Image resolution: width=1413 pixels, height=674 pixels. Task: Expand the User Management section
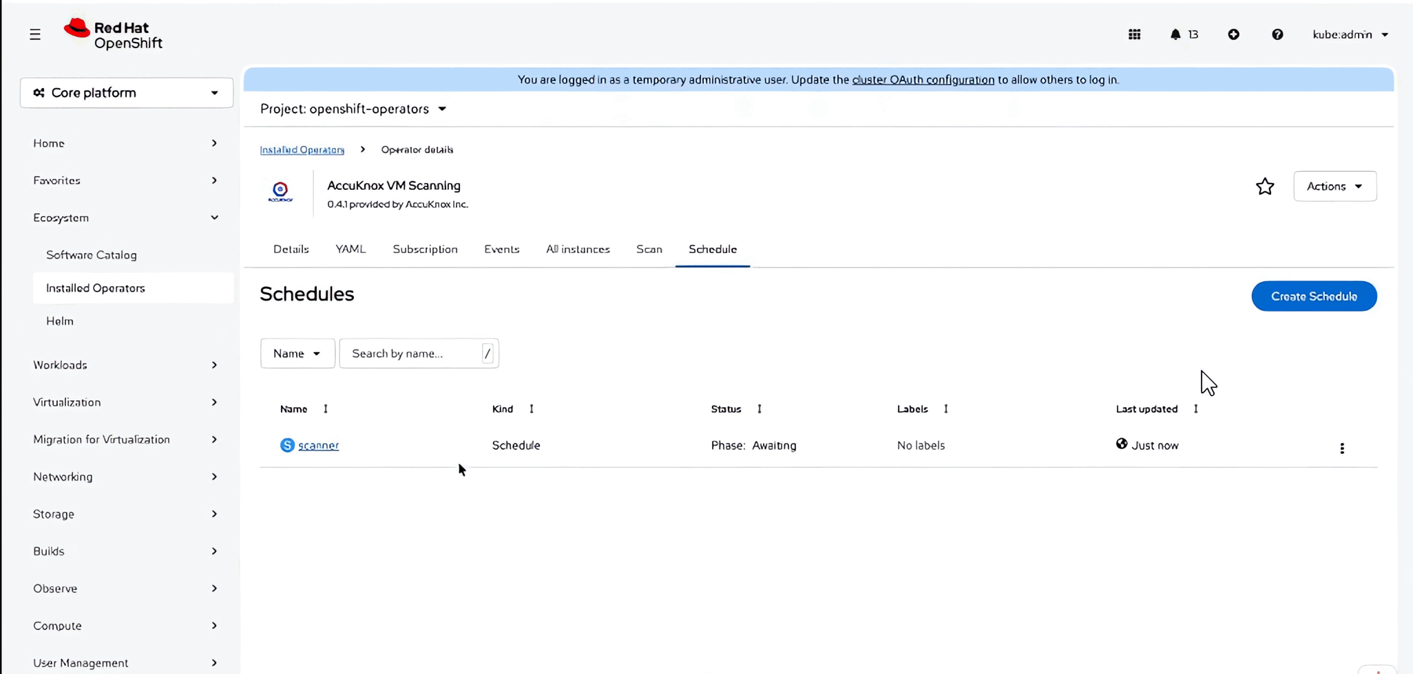[126, 663]
